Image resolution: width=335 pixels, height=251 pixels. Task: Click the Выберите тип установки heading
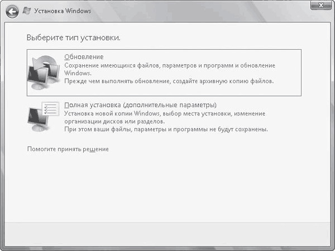[x=74, y=38]
